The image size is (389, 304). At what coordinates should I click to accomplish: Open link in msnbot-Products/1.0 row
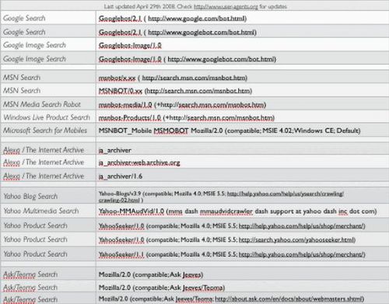[x=219, y=118]
